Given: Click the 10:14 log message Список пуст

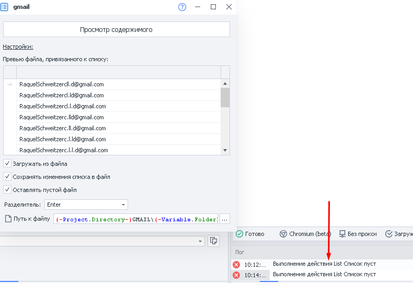Looking at the screenshot, I should click(x=324, y=274).
